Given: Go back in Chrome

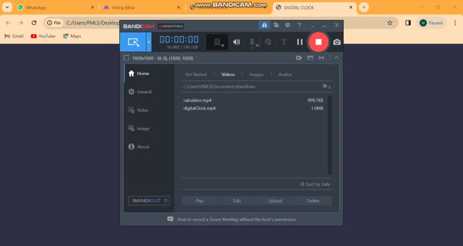Looking at the screenshot, I should 8,23.
